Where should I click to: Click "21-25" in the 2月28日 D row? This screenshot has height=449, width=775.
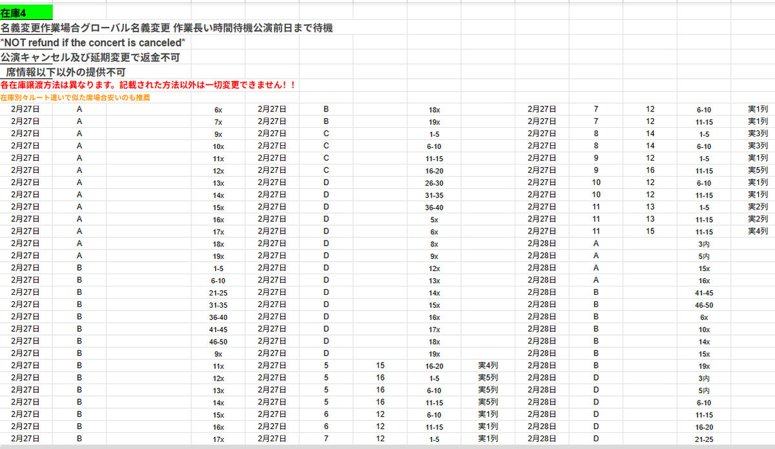click(x=704, y=439)
